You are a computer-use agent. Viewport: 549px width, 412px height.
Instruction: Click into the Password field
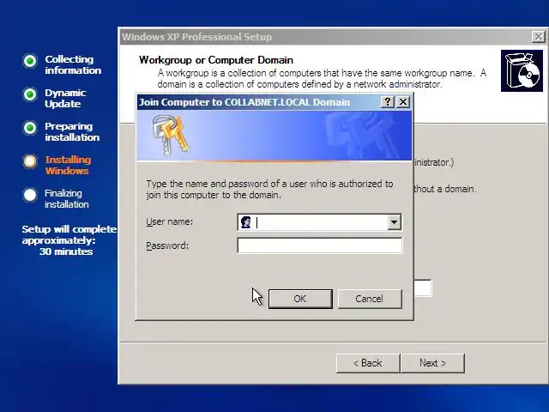(x=319, y=245)
